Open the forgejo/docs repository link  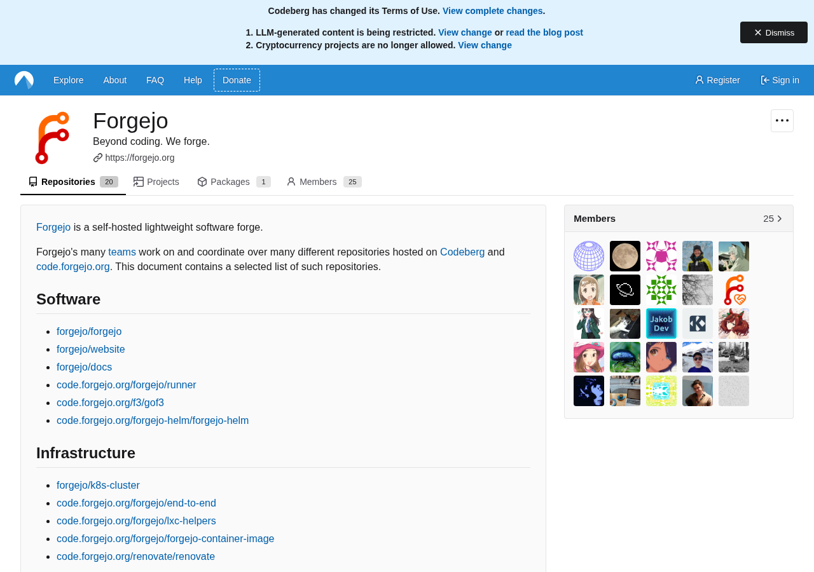tap(84, 367)
